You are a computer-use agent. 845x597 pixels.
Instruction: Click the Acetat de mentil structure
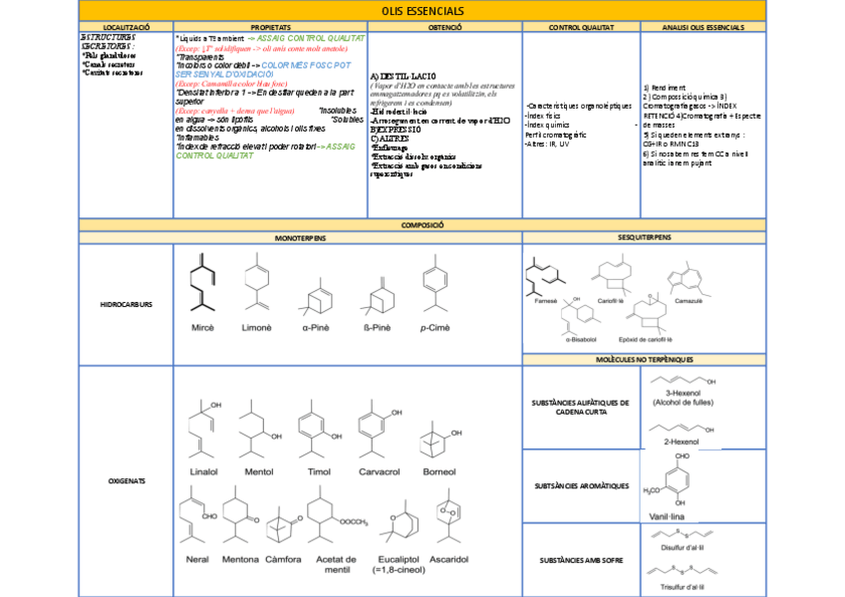click(337, 514)
